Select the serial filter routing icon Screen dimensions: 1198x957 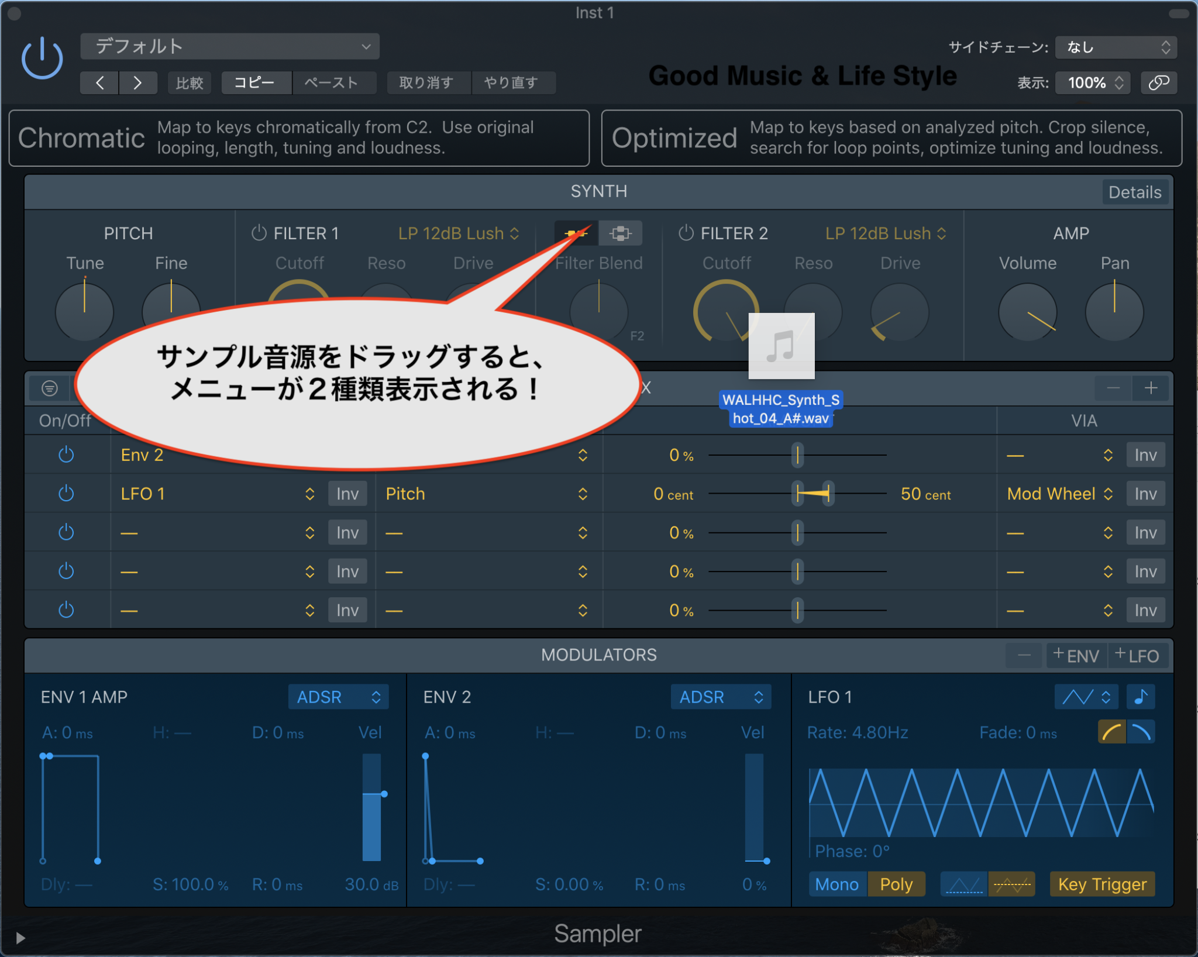[576, 233]
